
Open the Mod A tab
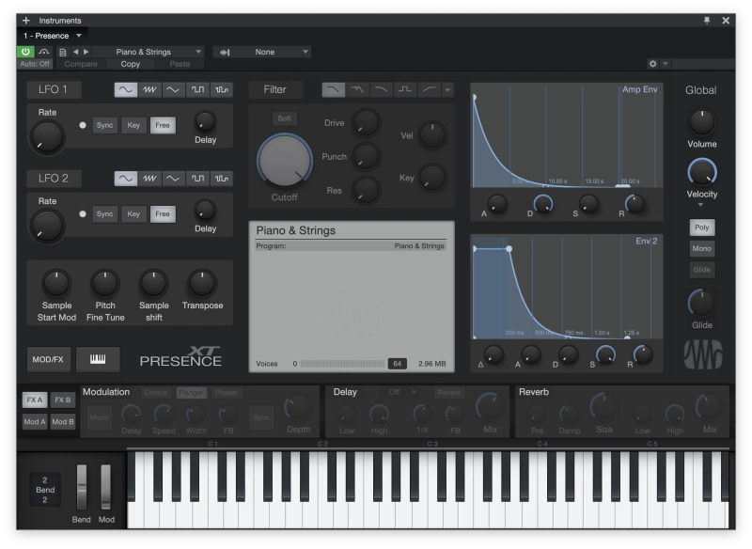pyautogui.click(x=35, y=421)
